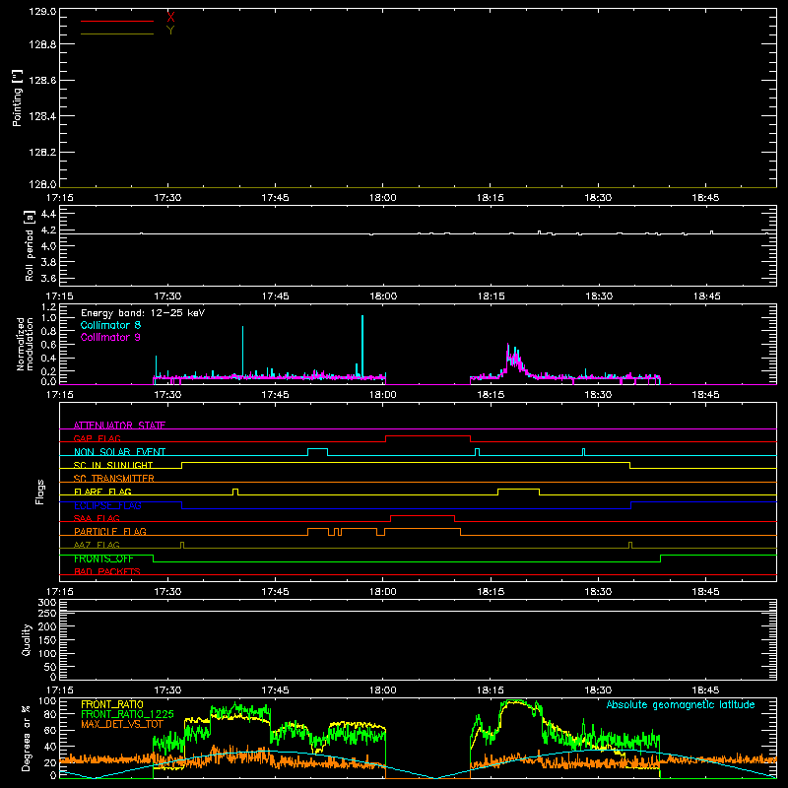Click 128.0 on the Pointing axis

[42, 184]
